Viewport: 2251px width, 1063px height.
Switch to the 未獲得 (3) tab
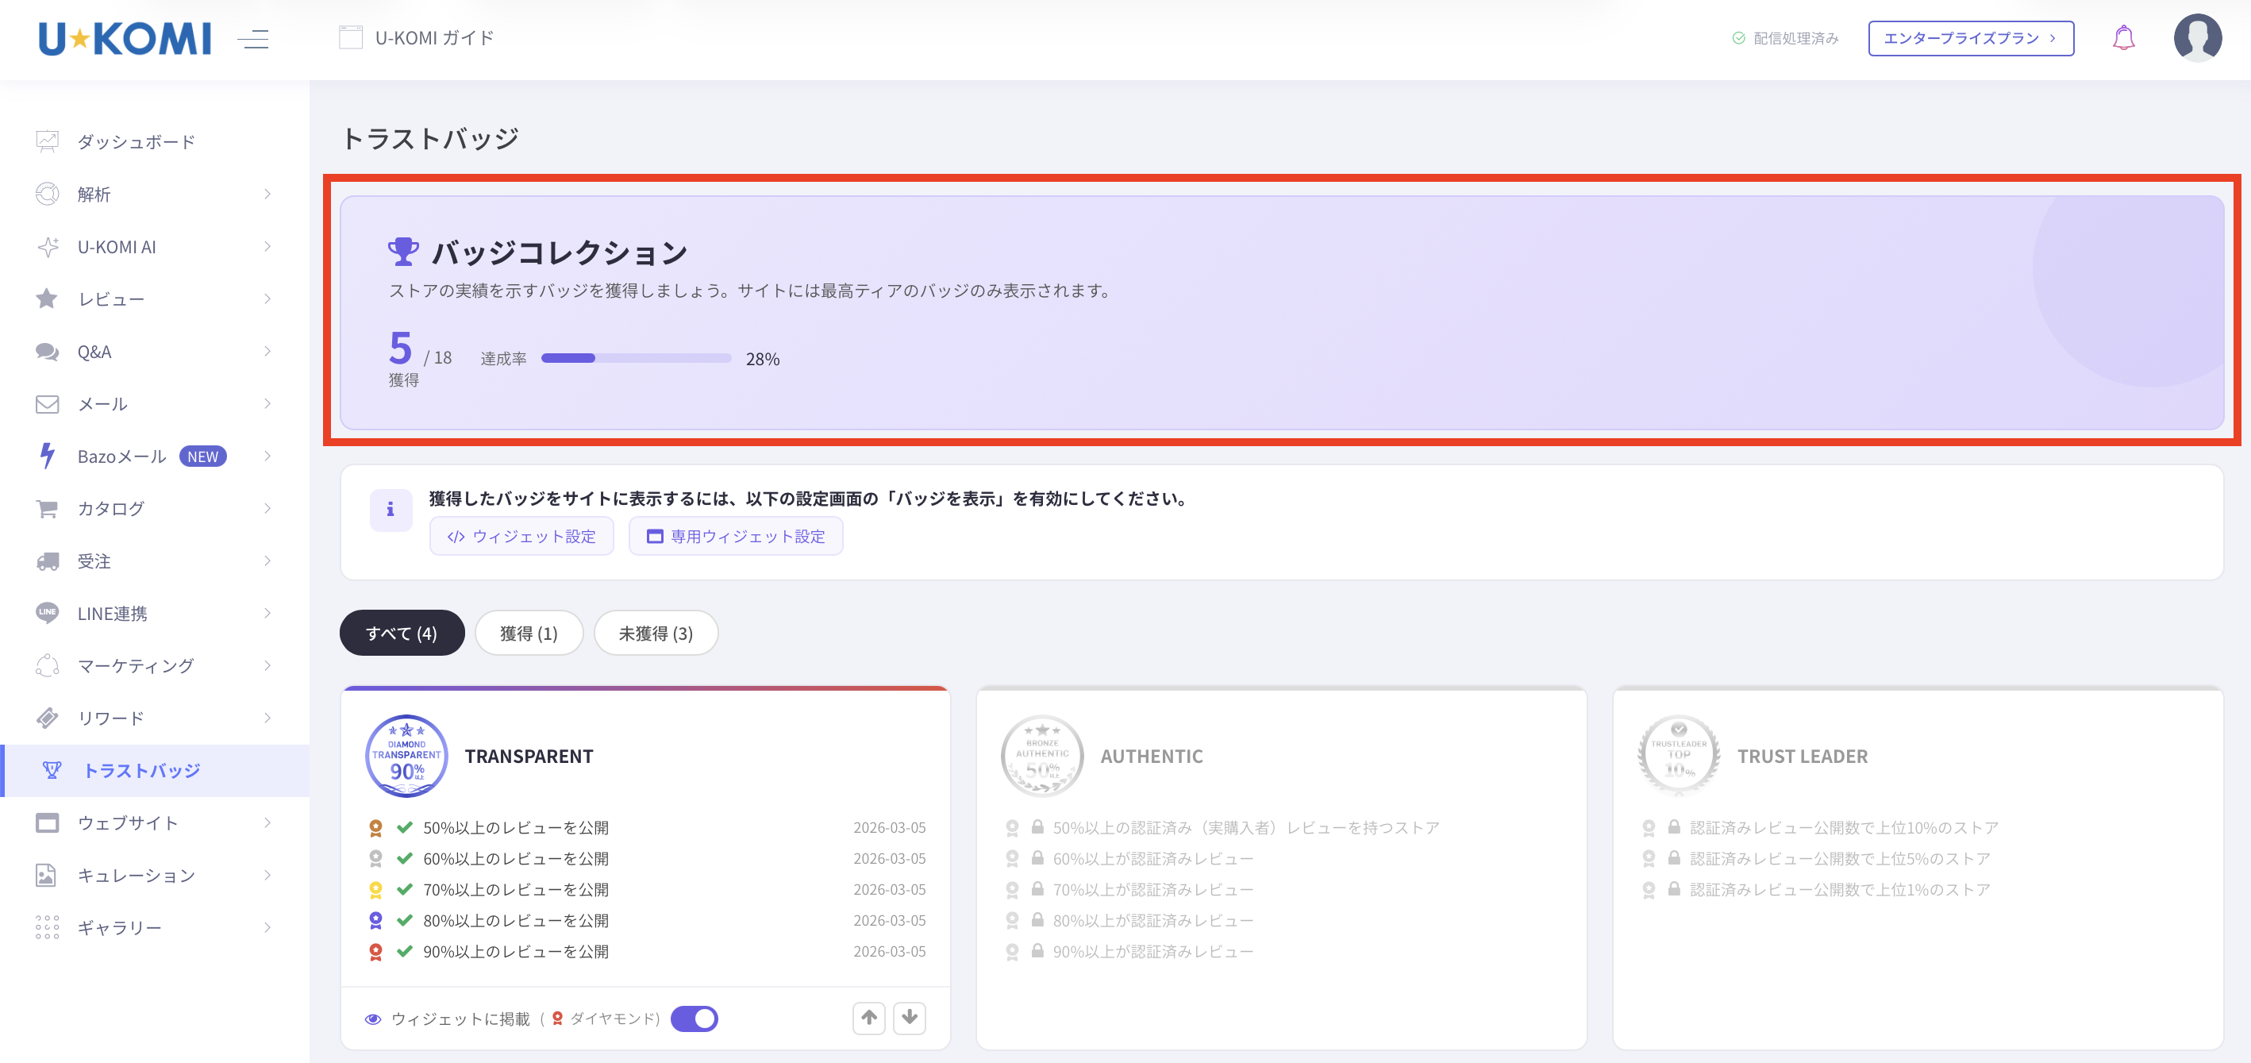[x=656, y=633]
